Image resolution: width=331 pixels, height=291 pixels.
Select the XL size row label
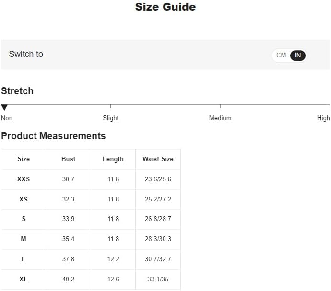[x=24, y=279]
